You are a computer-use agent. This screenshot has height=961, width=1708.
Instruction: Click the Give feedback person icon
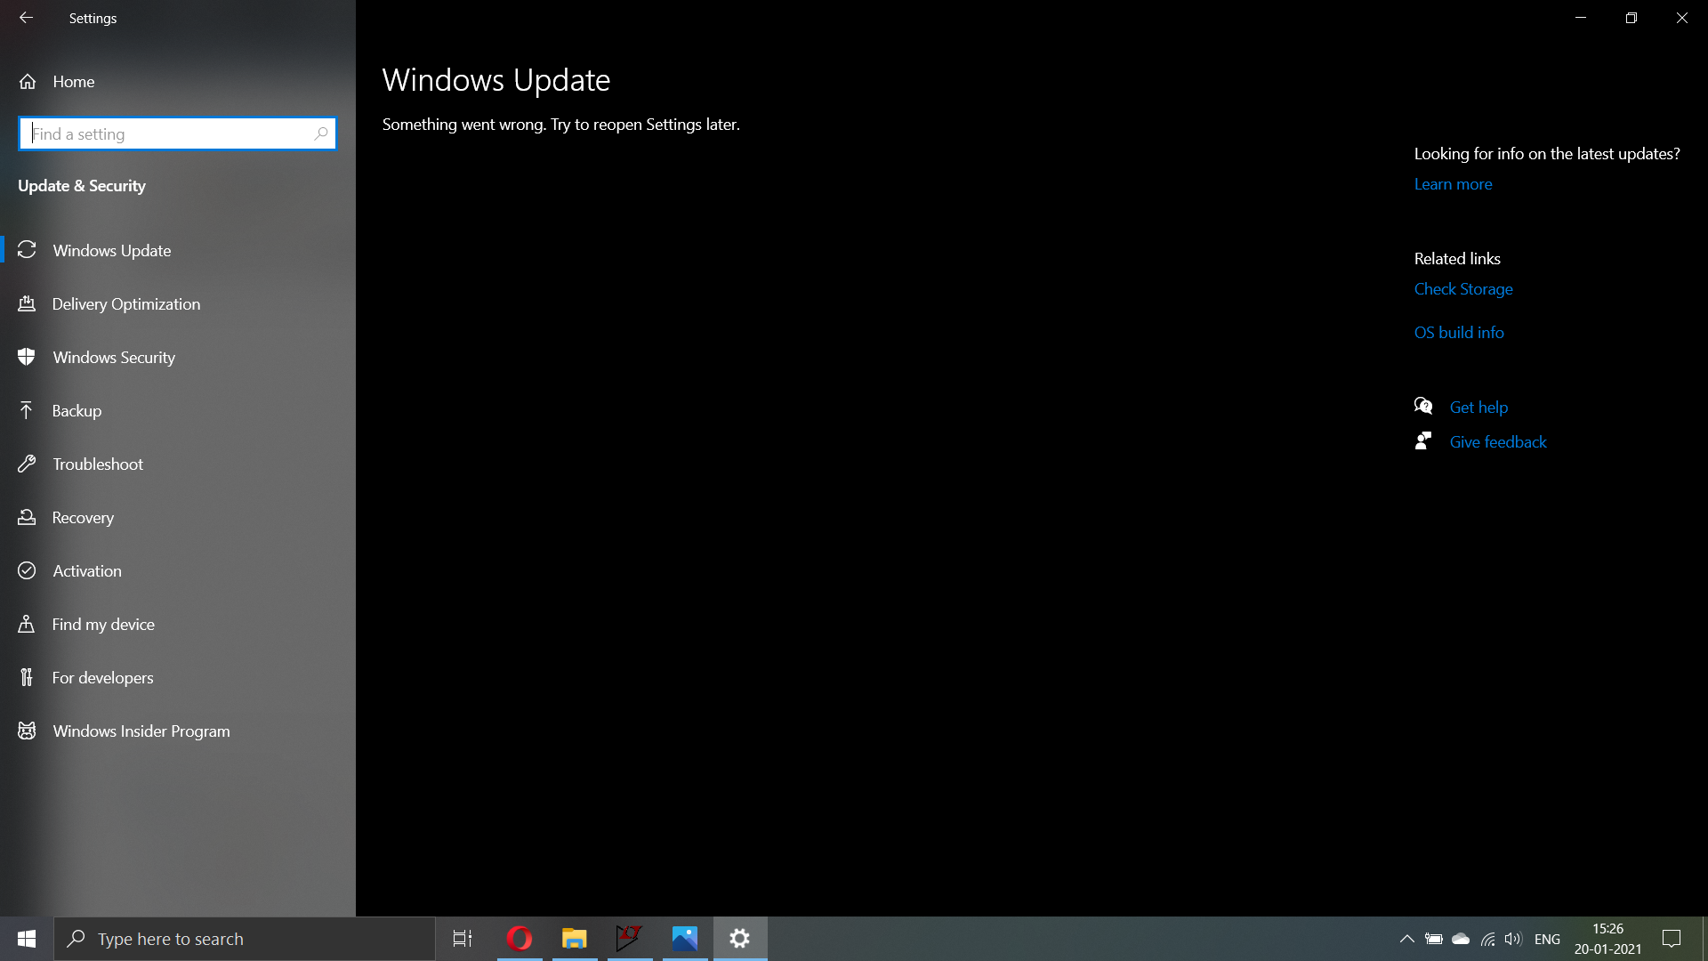click(1423, 440)
